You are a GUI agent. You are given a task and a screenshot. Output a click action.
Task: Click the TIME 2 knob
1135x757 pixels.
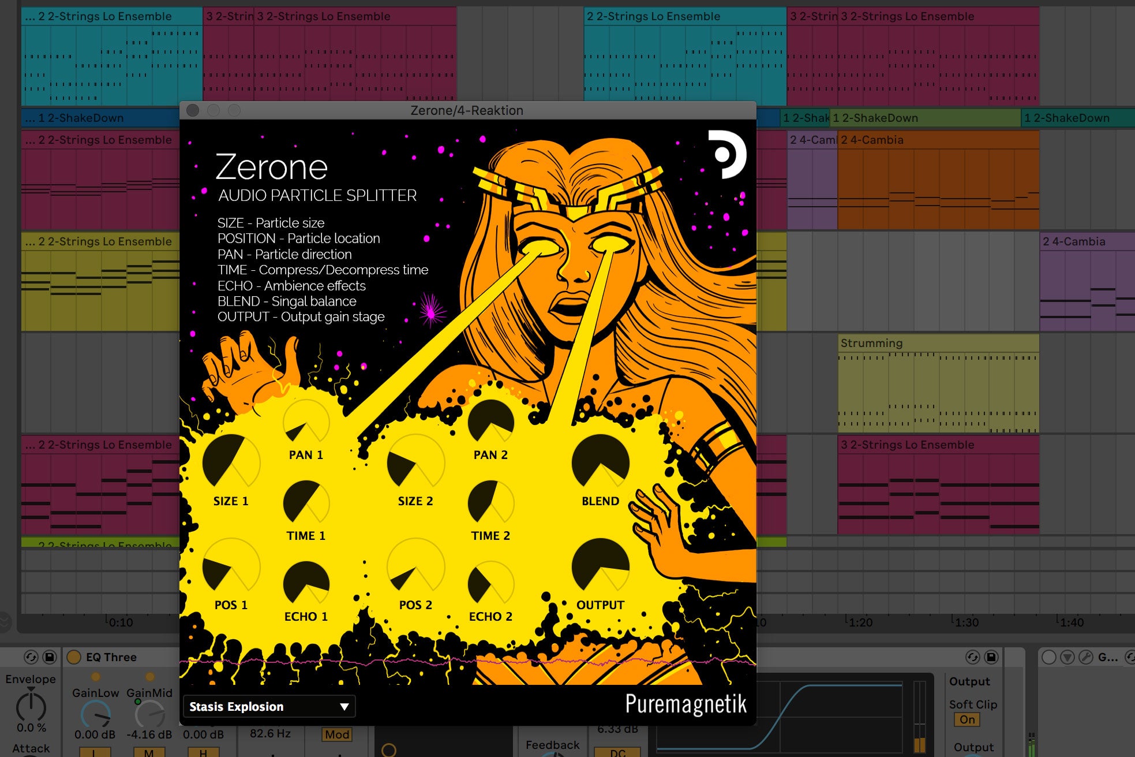point(490,504)
